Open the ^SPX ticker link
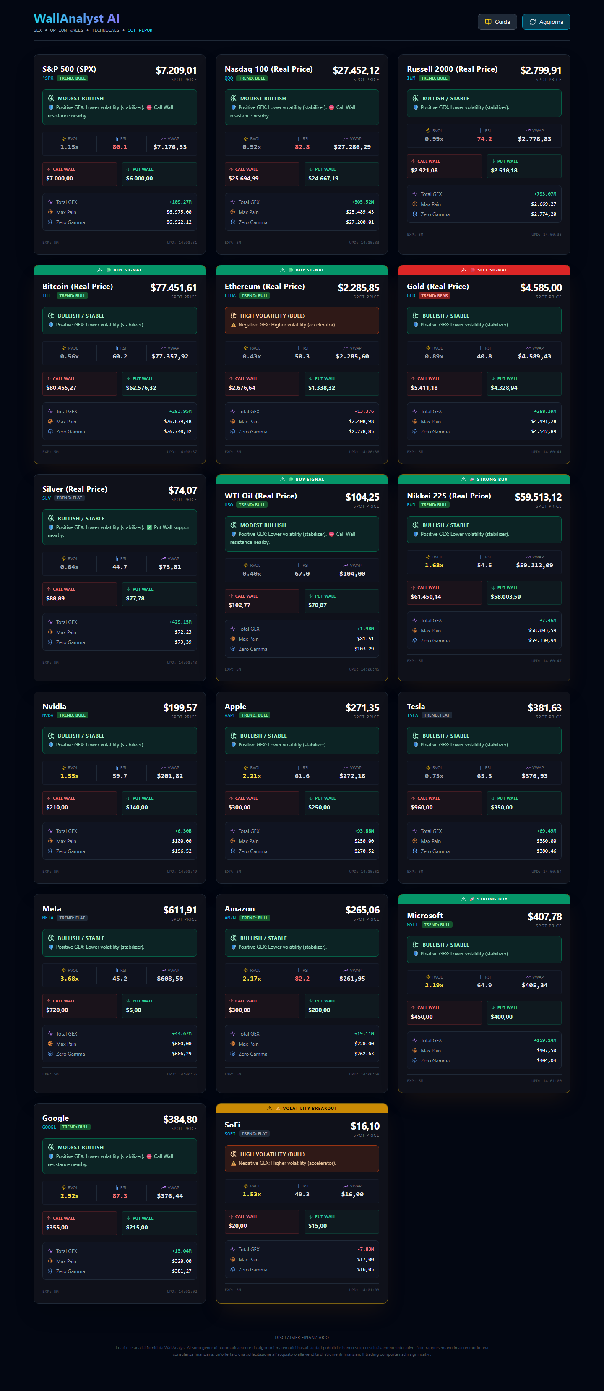Screen dimensions: 604x1391 pyautogui.click(x=48, y=78)
